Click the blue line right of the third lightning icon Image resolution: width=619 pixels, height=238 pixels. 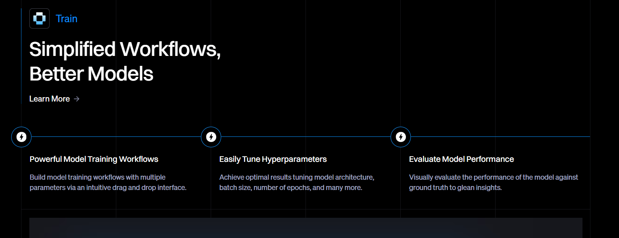[x=500, y=136]
